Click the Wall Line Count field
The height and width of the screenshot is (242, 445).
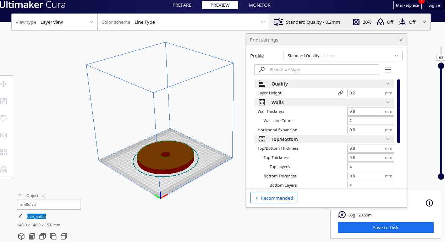(370, 121)
